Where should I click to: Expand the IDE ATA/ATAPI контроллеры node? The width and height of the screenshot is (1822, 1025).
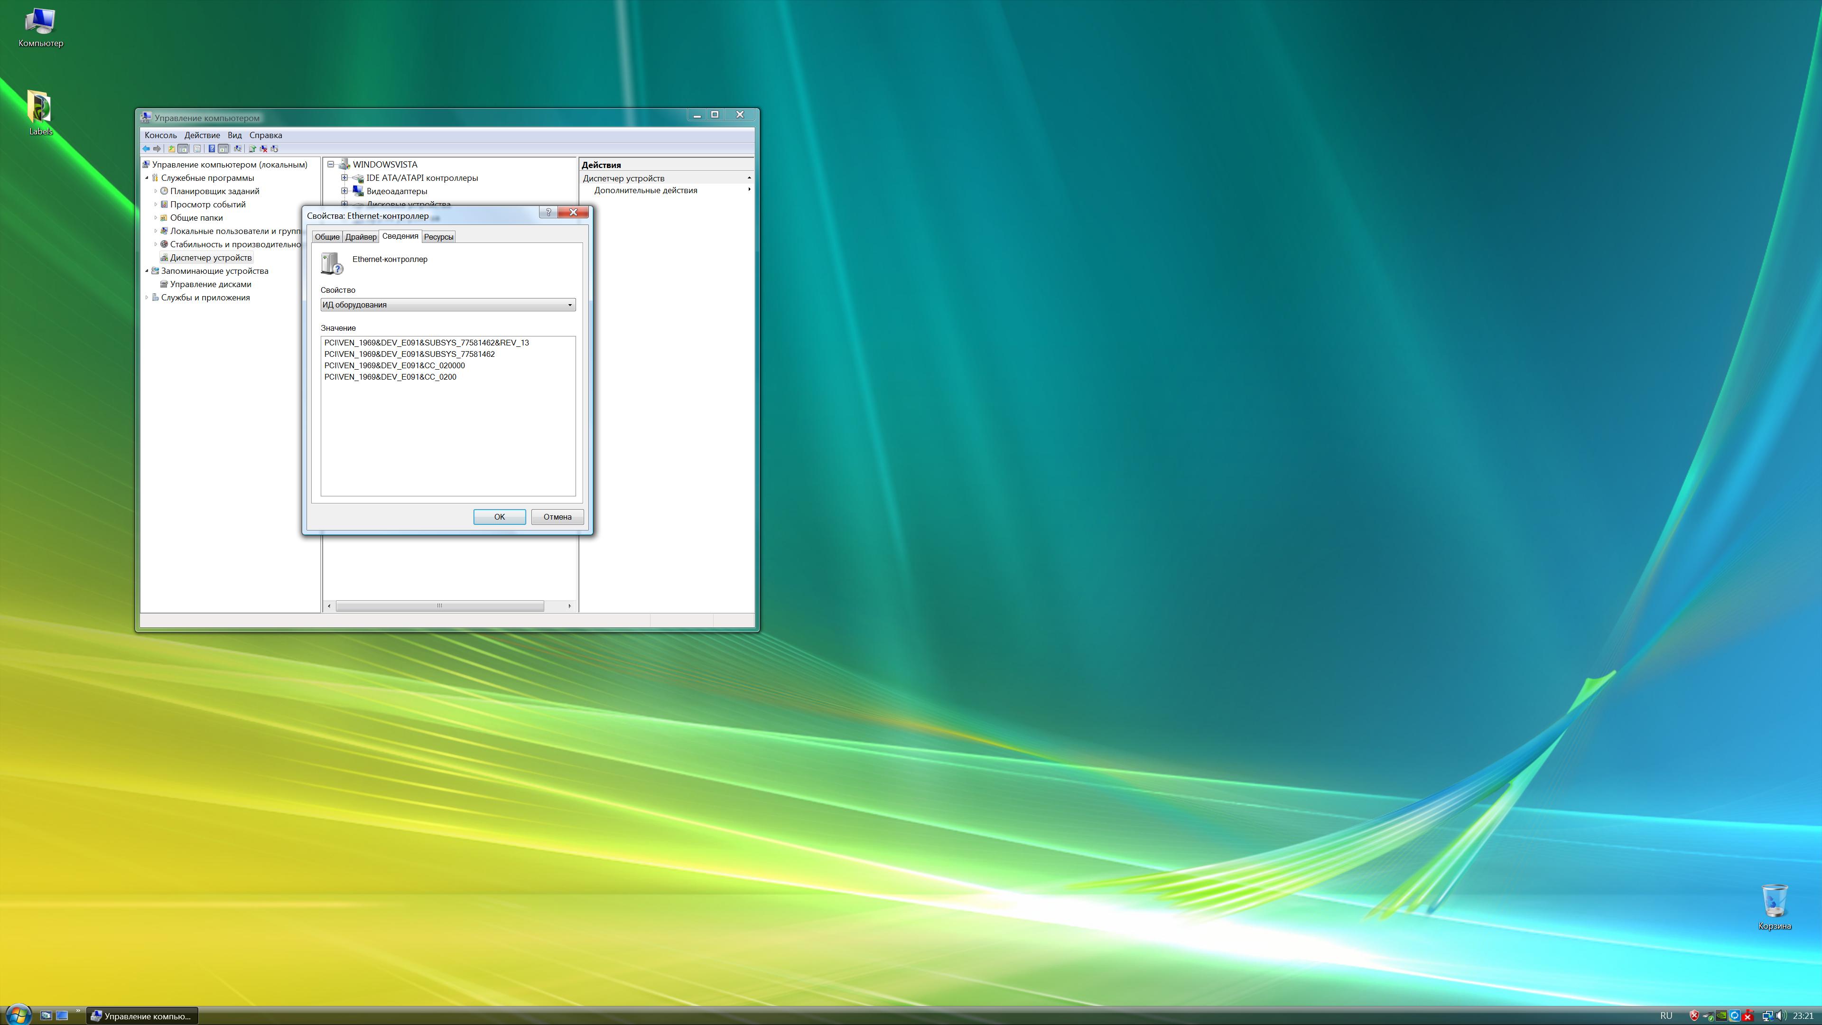pyautogui.click(x=344, y=177)
